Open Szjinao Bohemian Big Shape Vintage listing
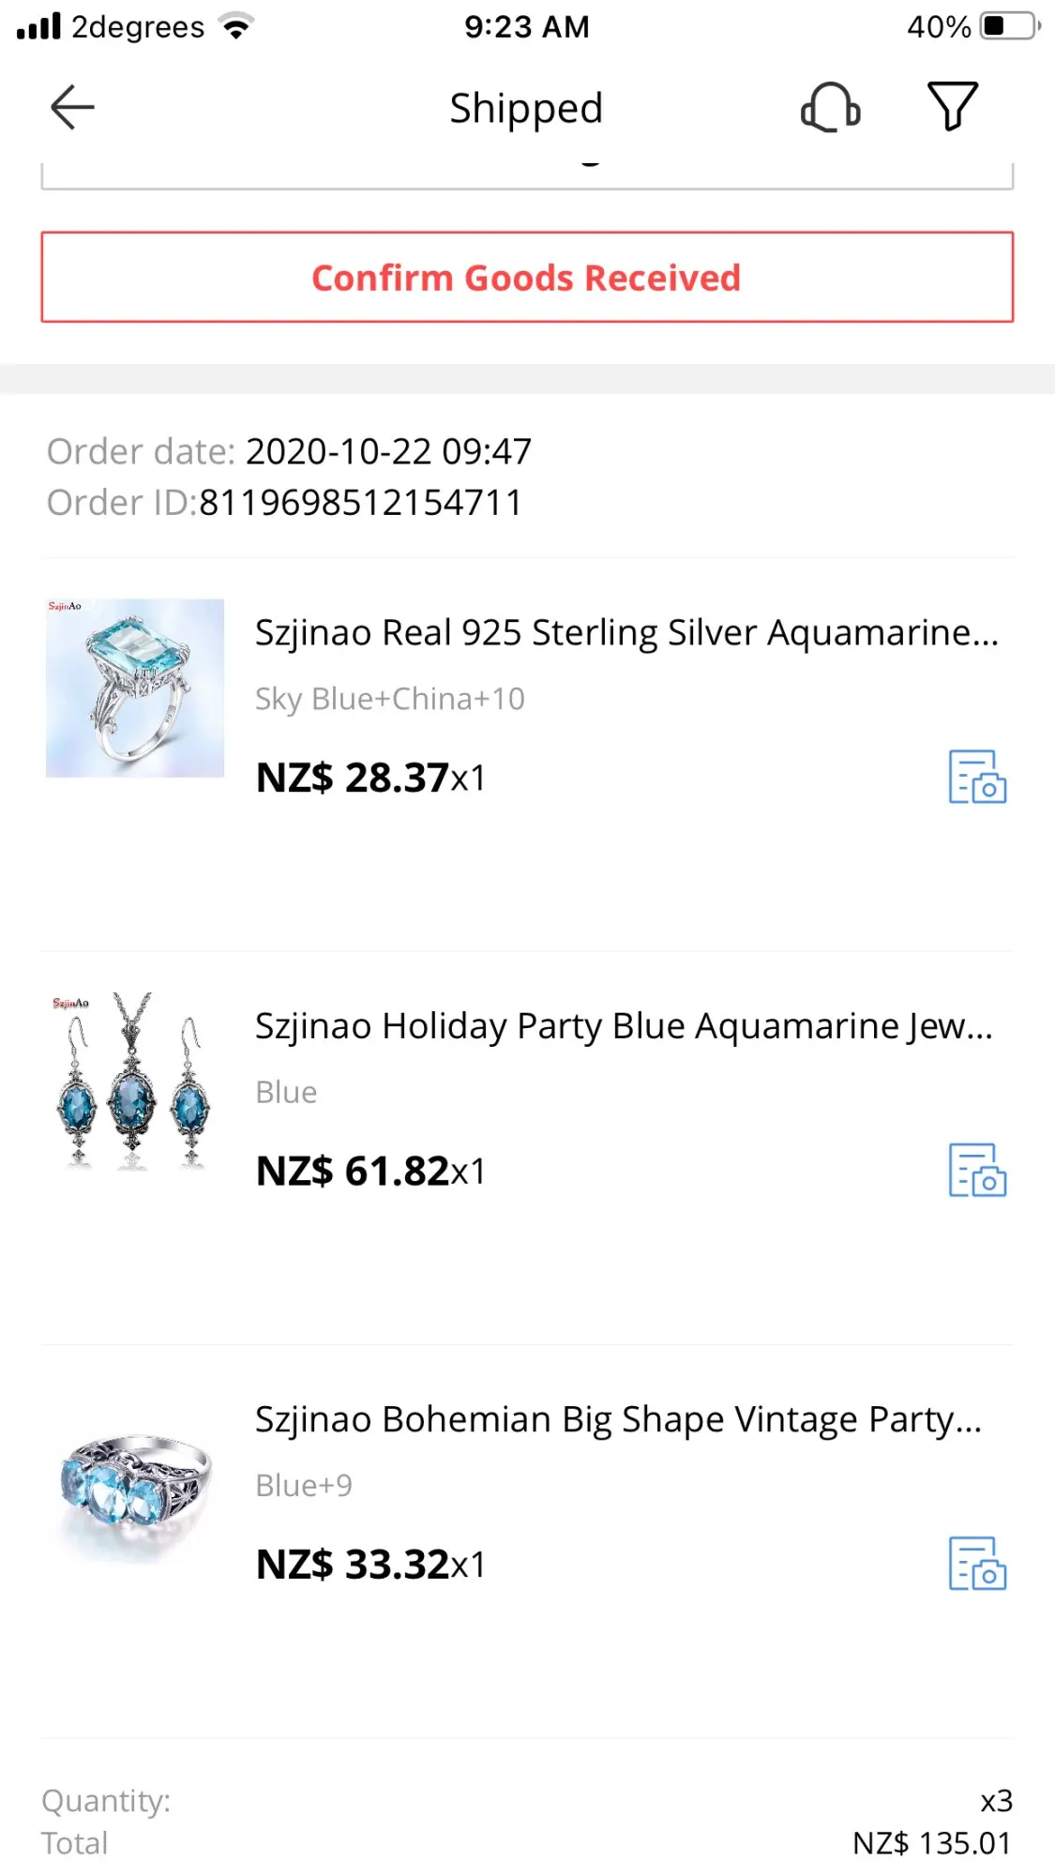Screen dimensions: 1055x1876 (x=618, y=1420)
